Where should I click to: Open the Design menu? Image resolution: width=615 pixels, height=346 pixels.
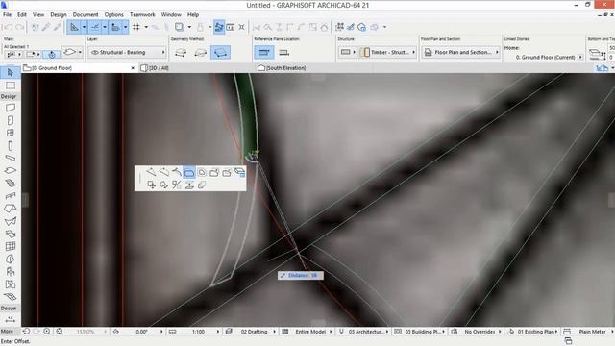(59, 14)
